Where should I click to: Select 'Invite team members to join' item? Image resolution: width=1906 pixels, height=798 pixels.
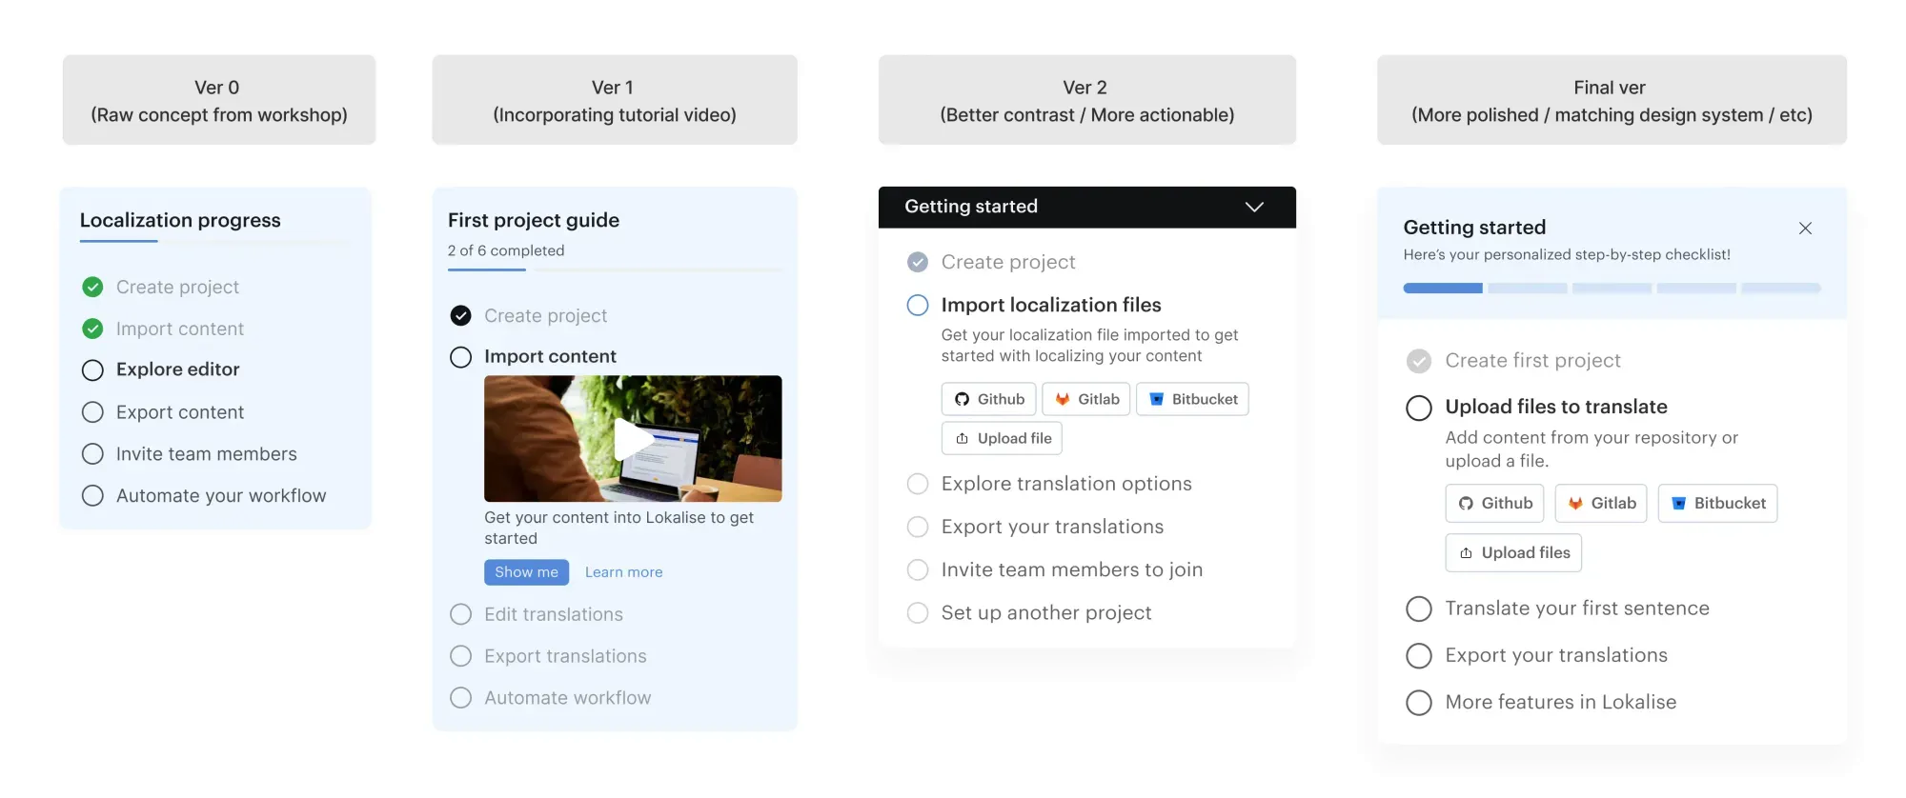click(x=1071, y=569)
